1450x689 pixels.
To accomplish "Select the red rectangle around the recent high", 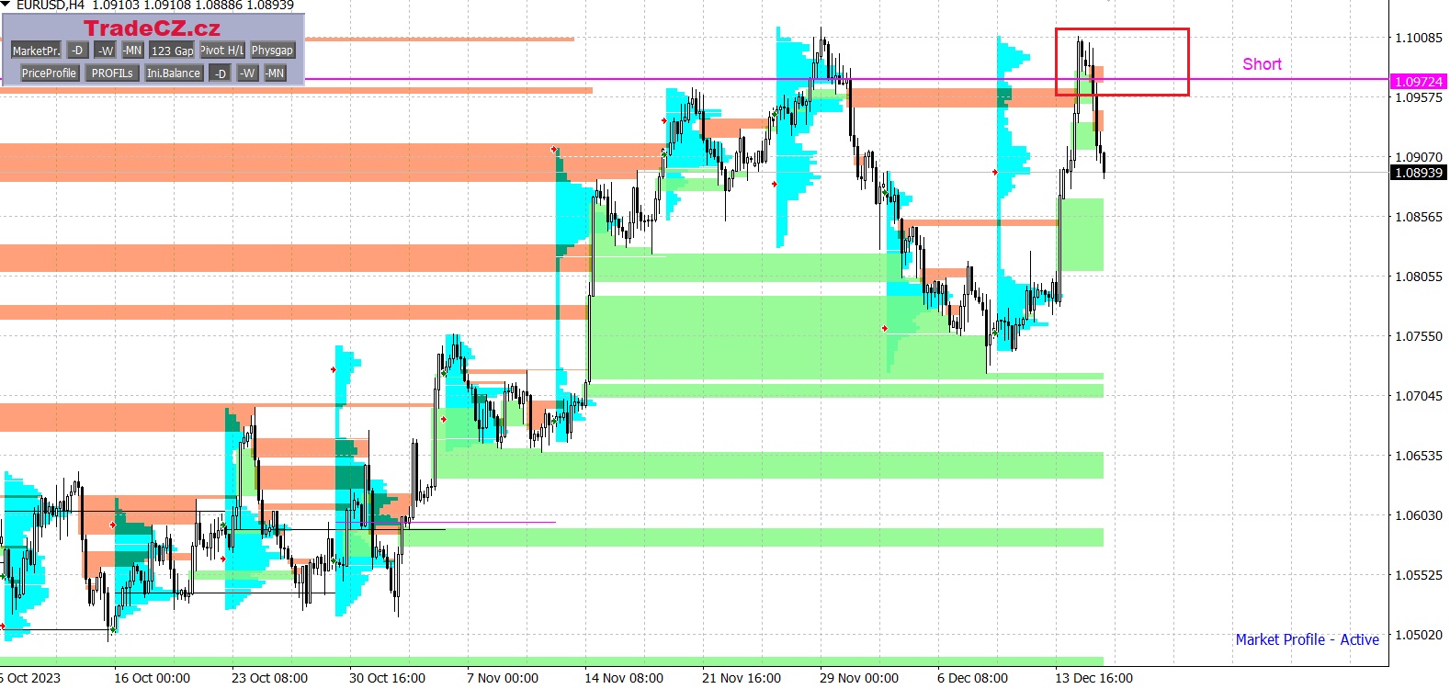I will pos(1188,62).
